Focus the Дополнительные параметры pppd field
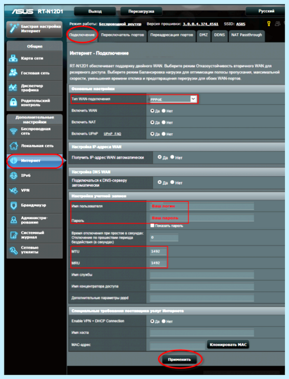 point(202,298)
